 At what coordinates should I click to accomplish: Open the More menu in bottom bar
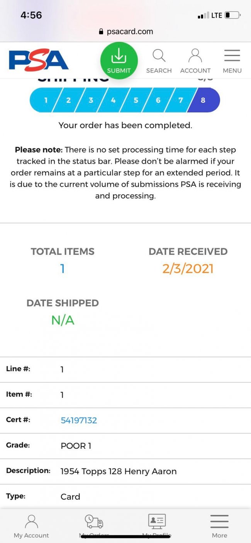pyautogui.click(x=219, y=526)
